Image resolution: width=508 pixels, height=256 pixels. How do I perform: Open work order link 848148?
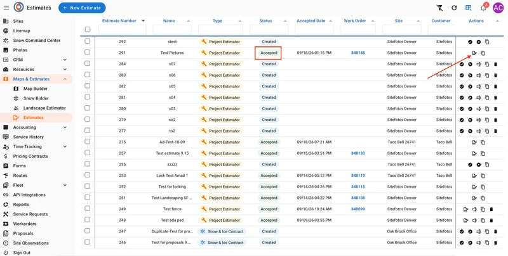click(x=358, y=53)
